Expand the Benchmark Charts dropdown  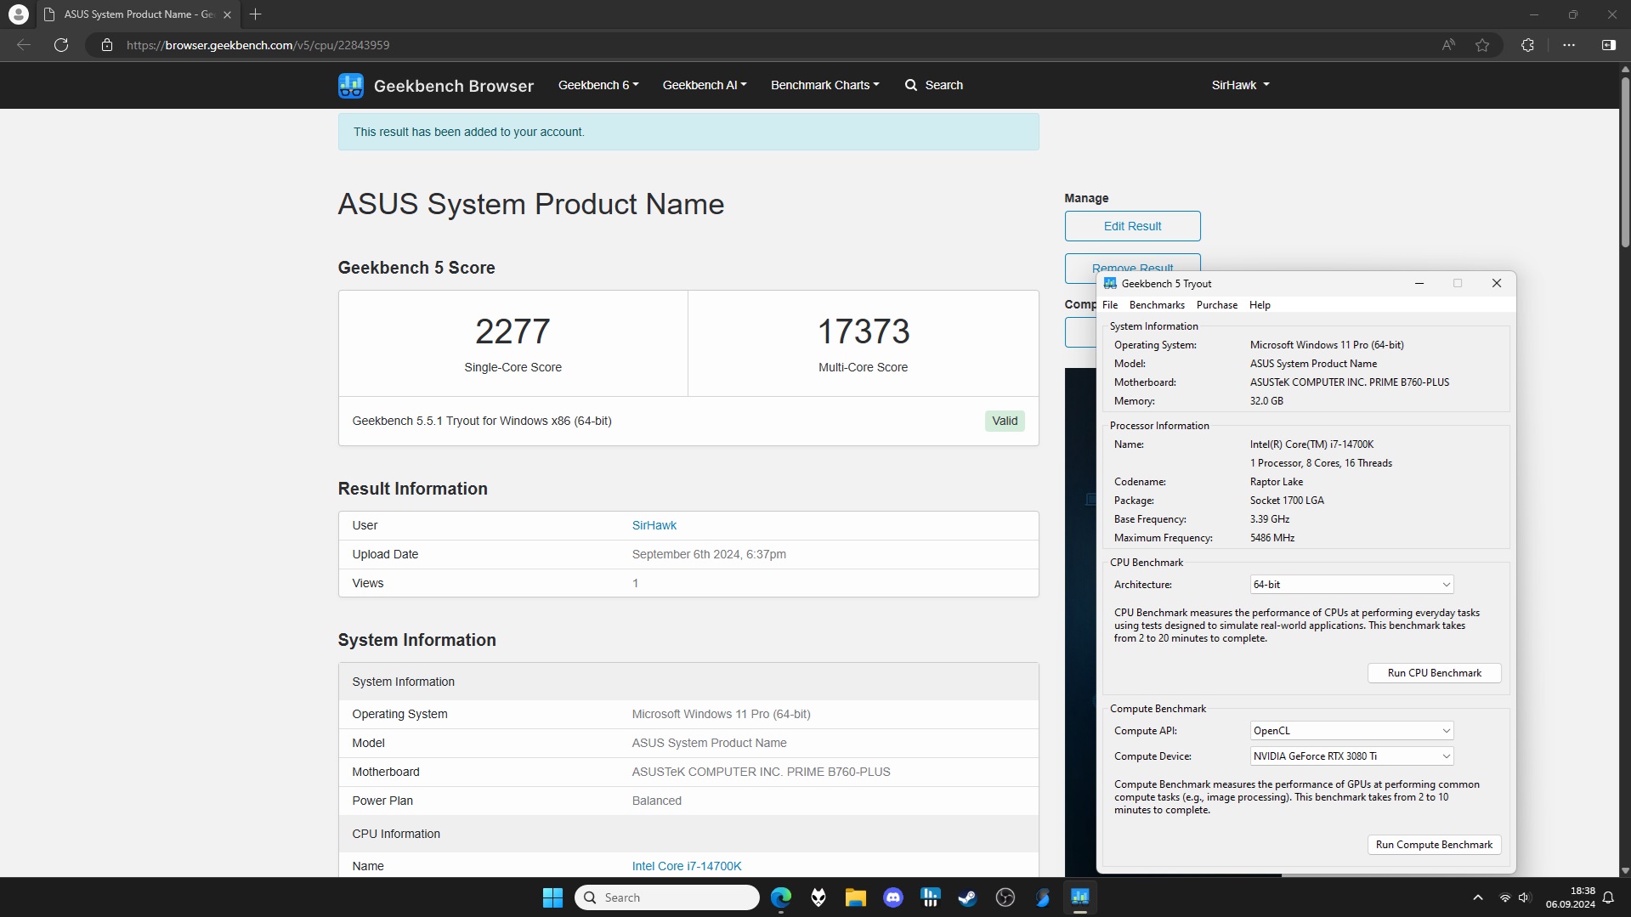click(824, 85)
